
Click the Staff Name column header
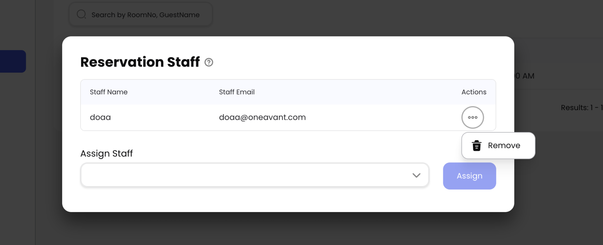click(108, 92)
